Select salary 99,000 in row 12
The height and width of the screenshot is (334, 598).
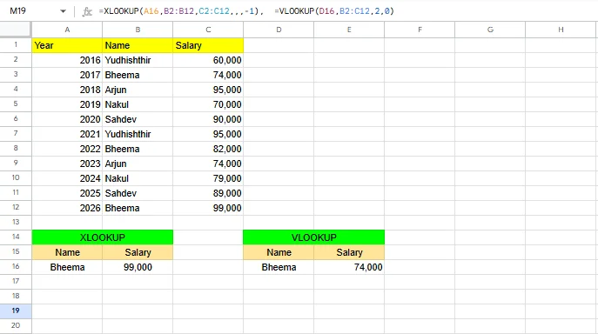(x=208, y=208)
